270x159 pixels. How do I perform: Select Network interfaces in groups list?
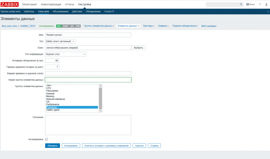[x=72, y=99]
